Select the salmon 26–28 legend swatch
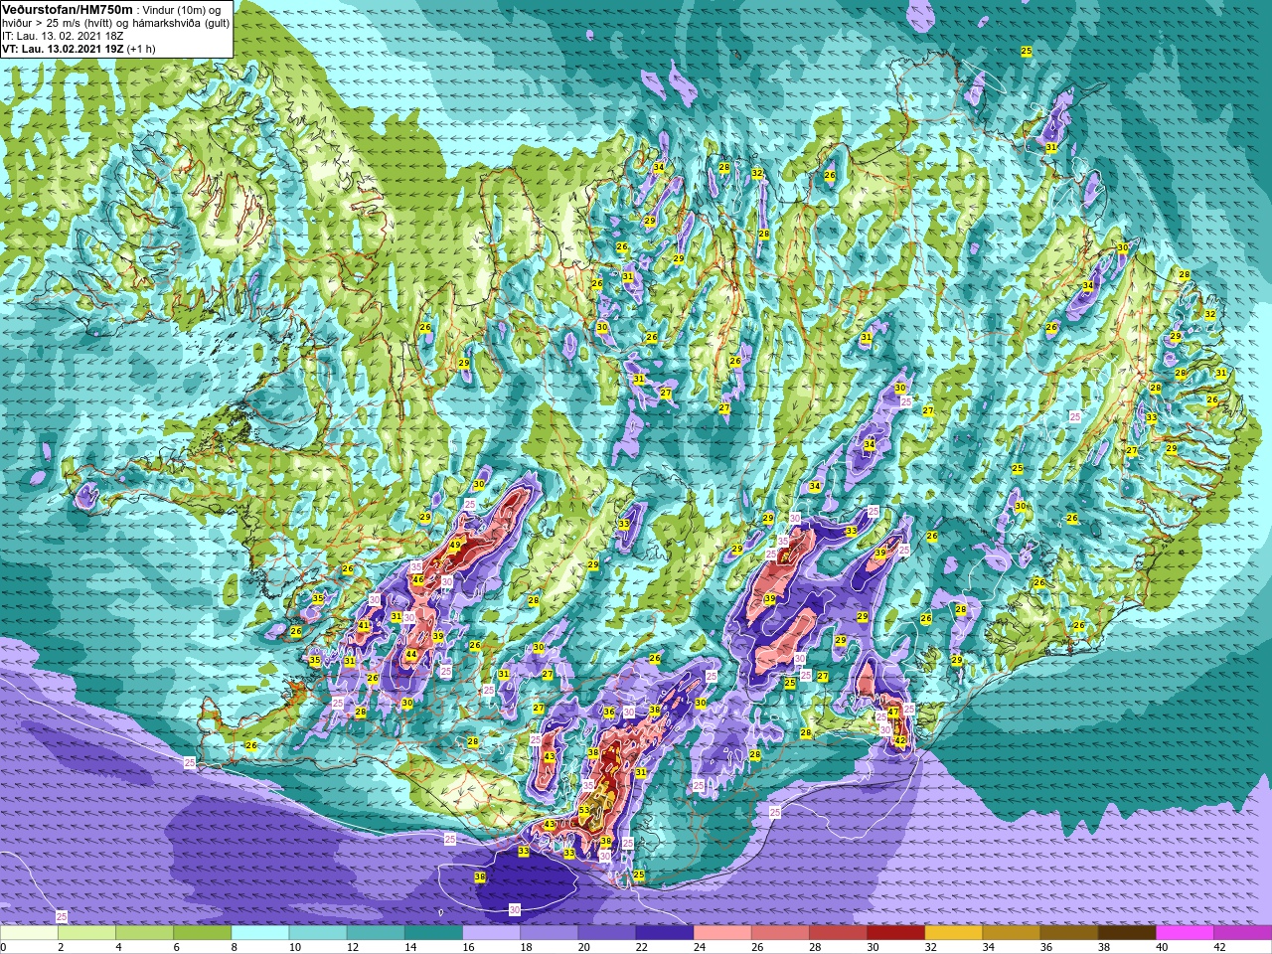The width and height of the screenshot is (1272, 954). click(x=779, y=933)
